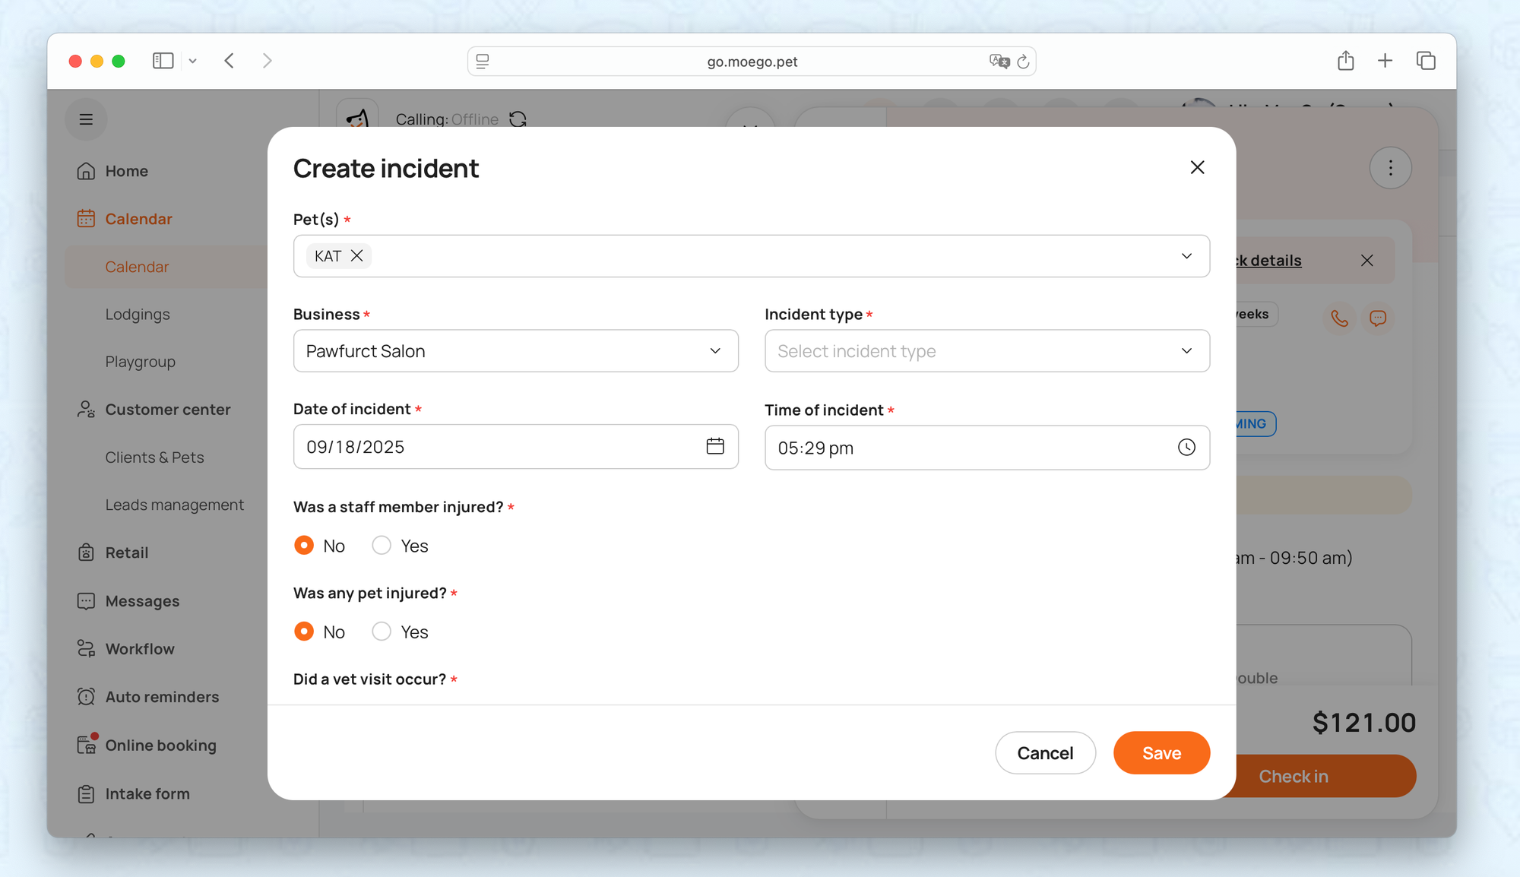Open Clients & Pets in the sidebar
The height and width of the screenshot is (877, 1520).
coord(154,457)
